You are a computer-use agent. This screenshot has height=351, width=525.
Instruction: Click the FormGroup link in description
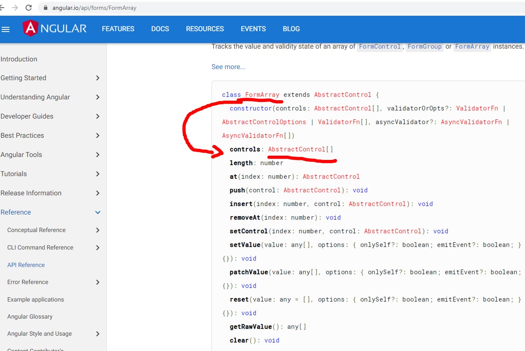(424, 46)
